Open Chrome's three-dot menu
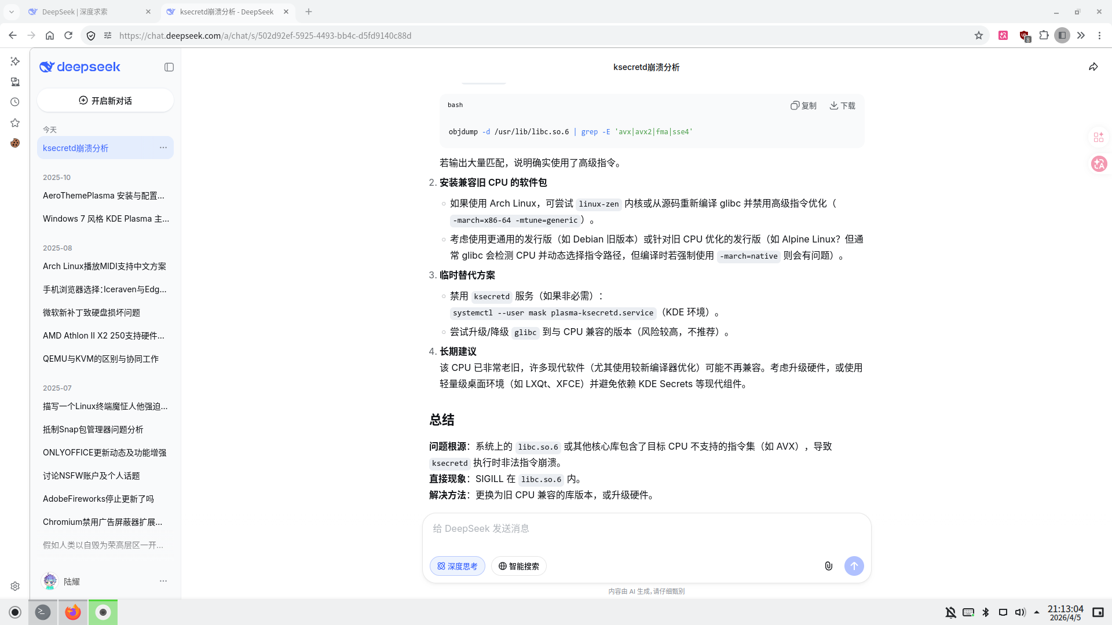 1100,35
